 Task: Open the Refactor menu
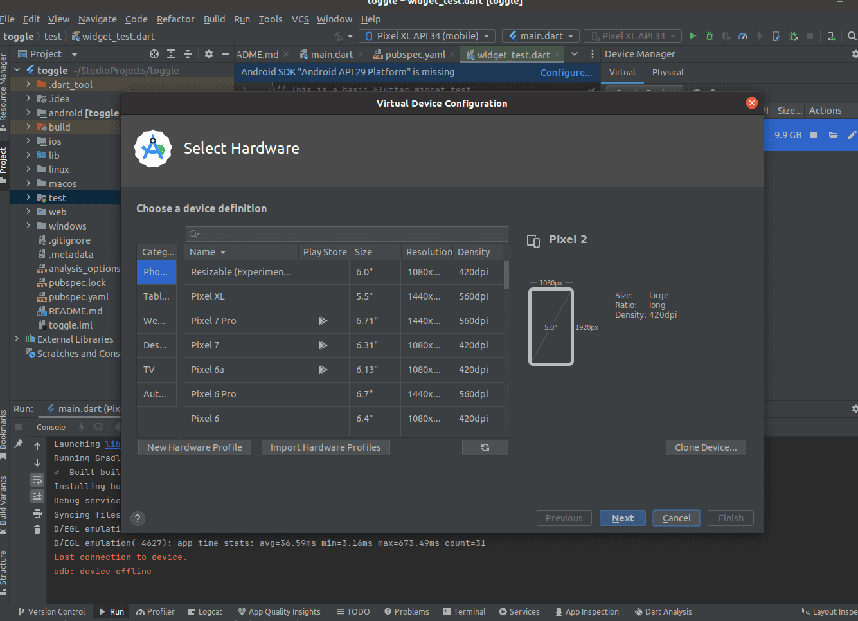[x=175, y=19]
